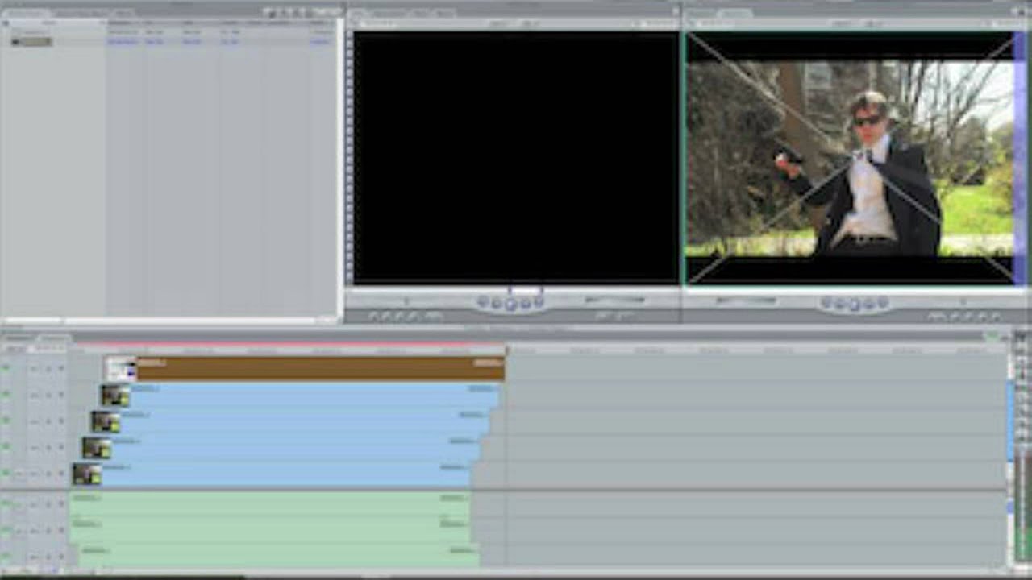Toggle visibility of the lowest video track
The width and height of the screenshot is (1032, 580).
6,474
